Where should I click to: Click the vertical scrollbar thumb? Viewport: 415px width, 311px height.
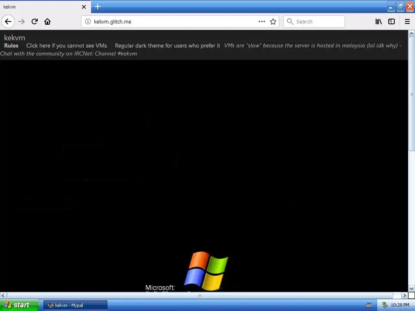pyautogui.click(x=412, y=94)
